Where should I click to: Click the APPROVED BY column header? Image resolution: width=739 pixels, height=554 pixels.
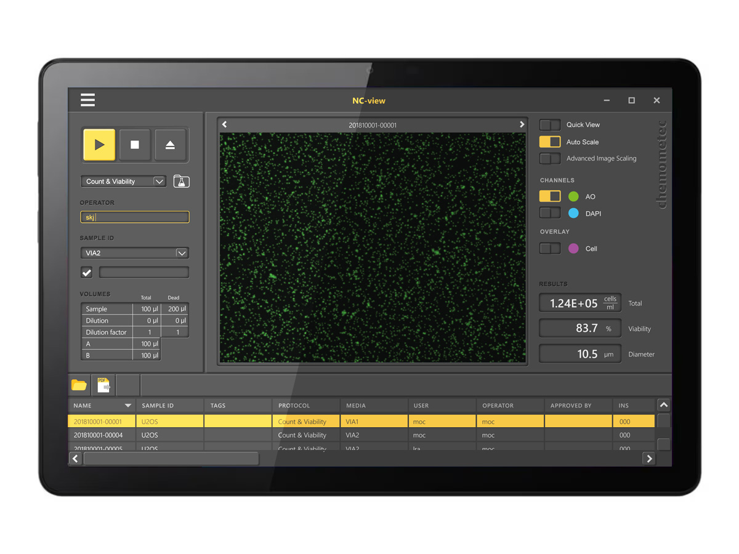578,406
